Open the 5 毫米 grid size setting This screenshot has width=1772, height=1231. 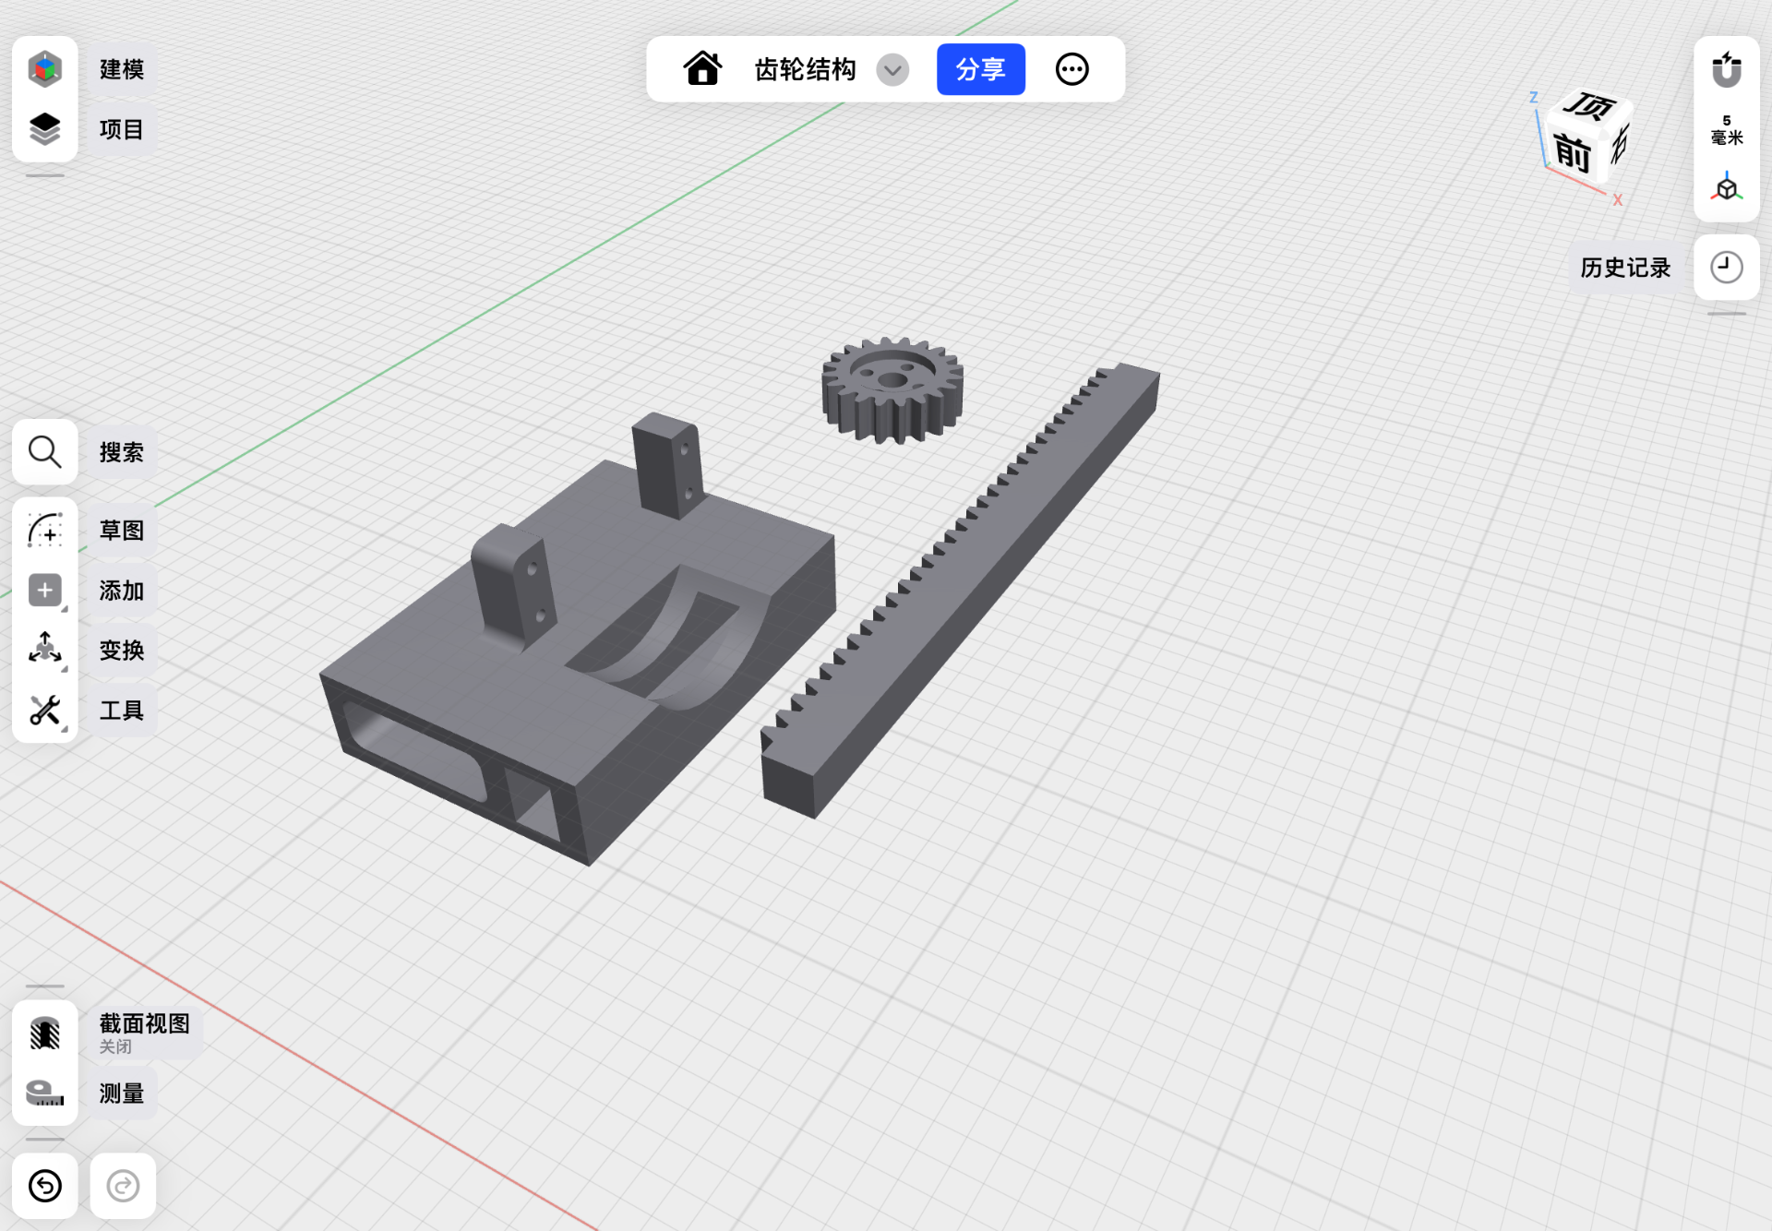[x=1726, y=129]
